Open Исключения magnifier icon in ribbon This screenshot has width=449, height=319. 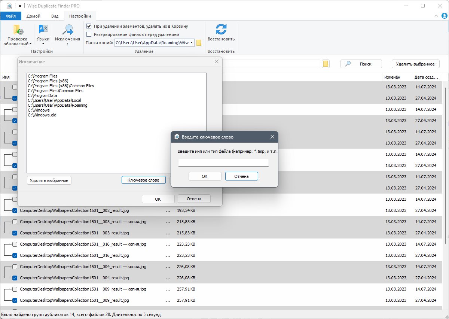[x=67, y=30]
